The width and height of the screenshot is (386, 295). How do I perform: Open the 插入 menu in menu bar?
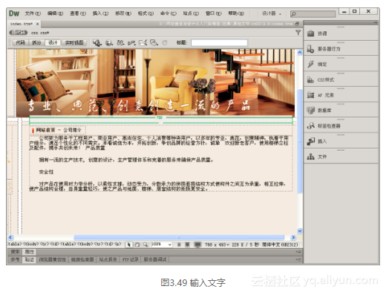point(100,13)
